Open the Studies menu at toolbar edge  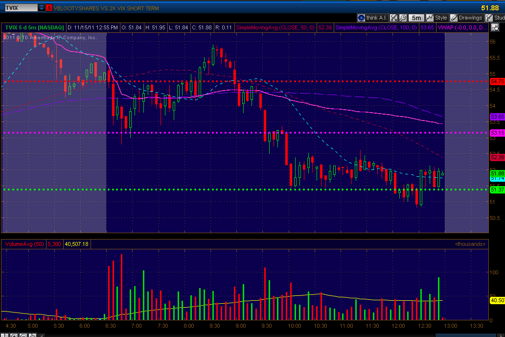tap(495, 18)
